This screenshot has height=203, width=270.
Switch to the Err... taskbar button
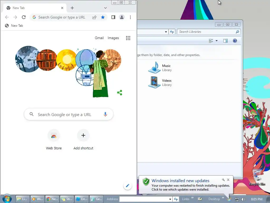(x=82, y=199)
